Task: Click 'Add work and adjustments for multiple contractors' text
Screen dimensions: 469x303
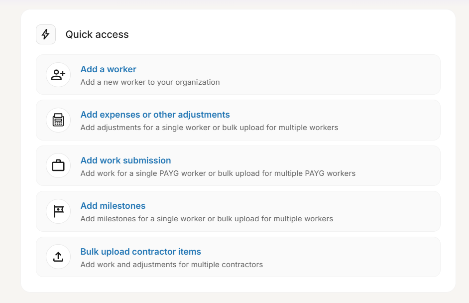Action: 171,265
